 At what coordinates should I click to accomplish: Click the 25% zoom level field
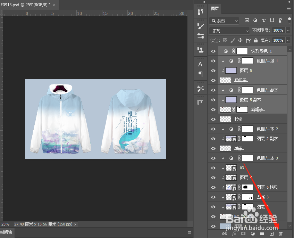coord(6,224)
